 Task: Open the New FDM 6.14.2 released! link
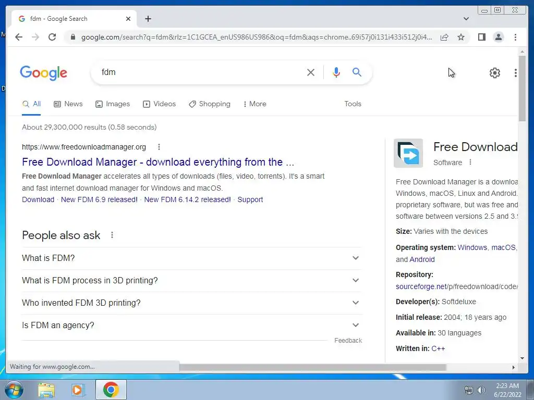click(x=187, y=199)
